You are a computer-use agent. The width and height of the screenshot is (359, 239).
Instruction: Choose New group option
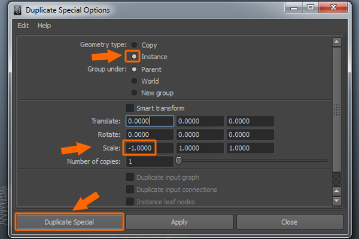tap(134, 93)
